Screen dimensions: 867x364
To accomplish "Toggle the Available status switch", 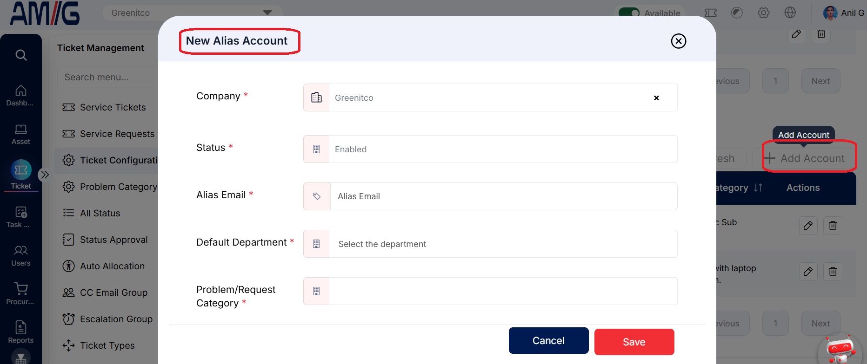I will tap(629, 13).
